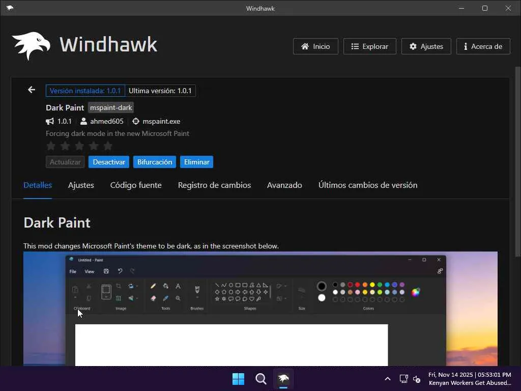Expand the hidden system tray icons chevron

387,379
